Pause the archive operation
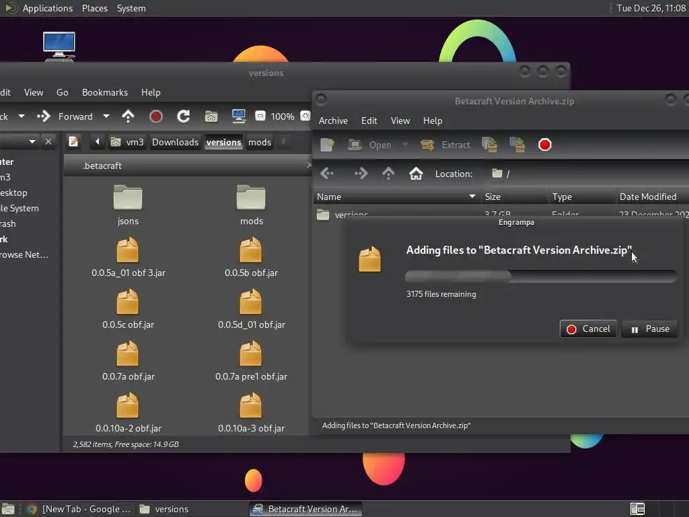This screenshot has width=689, height=517. (x=650, y=329)
